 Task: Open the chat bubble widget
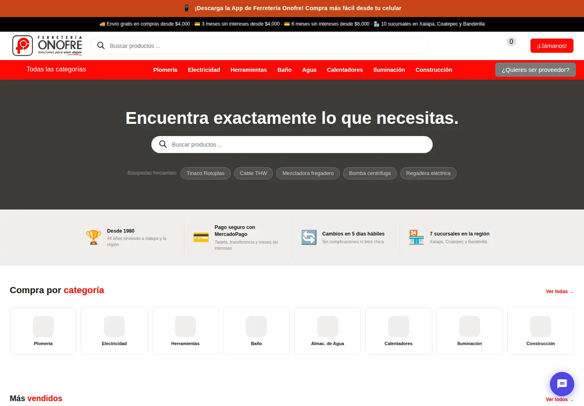[x=562, y=384]
